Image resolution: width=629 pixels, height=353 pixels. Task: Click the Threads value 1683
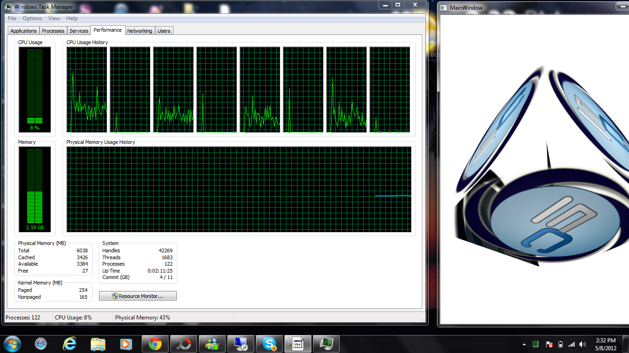pyautogui.click(x=167, y=257)
